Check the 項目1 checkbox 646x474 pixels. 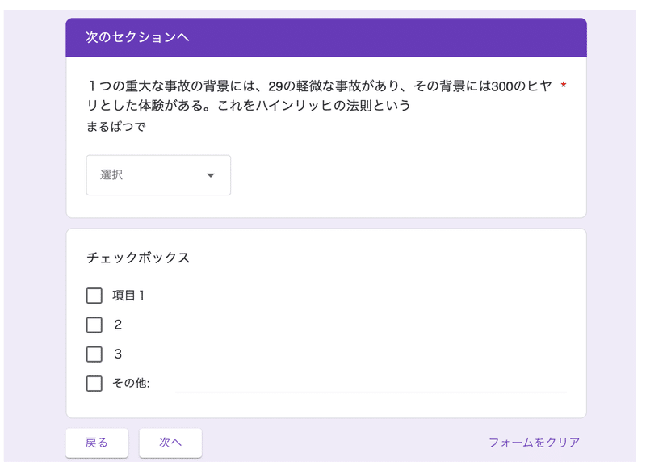(x=94, y=296)
